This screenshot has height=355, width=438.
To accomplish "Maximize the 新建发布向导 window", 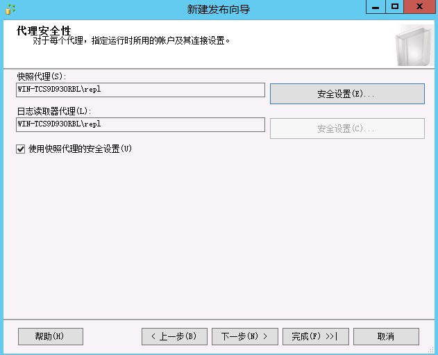I will (x=395, y=7).
